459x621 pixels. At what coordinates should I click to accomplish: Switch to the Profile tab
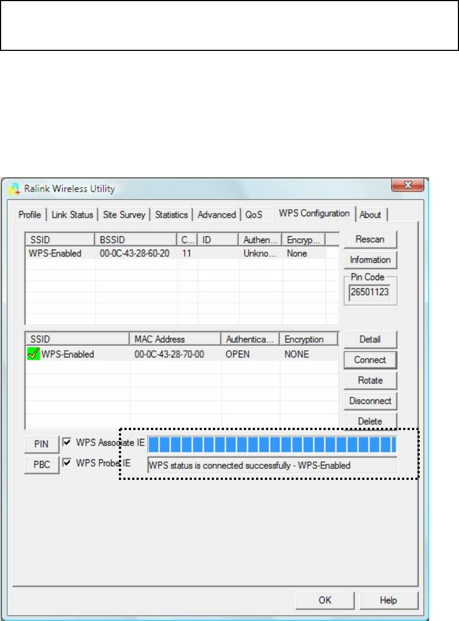[30, 215]
